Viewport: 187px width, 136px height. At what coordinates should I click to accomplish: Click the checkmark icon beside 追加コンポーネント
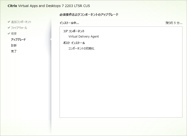click(9, 22)
